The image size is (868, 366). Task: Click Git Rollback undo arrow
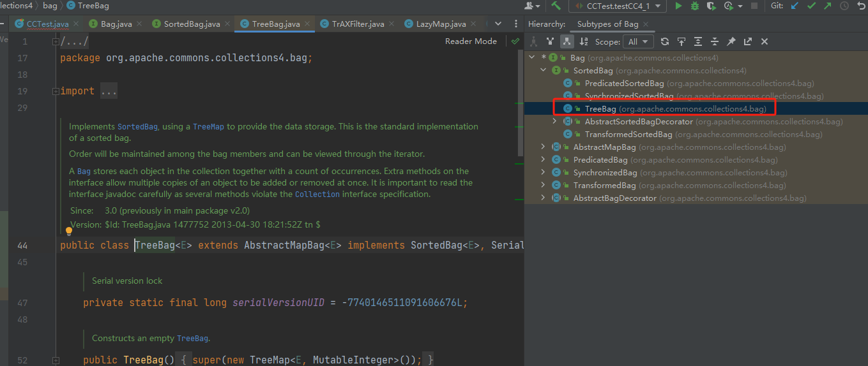click(861, 6)
